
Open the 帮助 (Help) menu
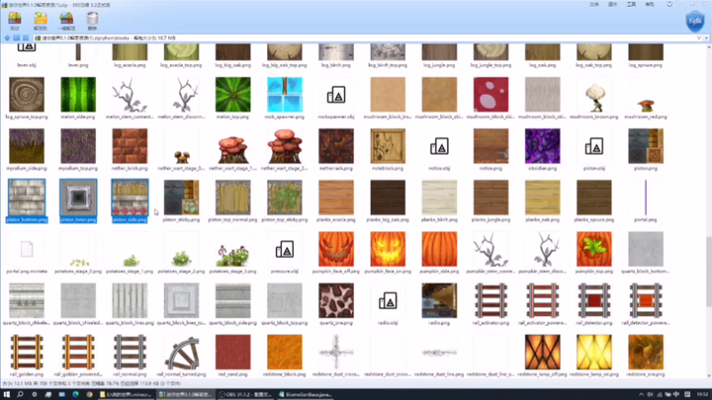click(x=650, y=5)
